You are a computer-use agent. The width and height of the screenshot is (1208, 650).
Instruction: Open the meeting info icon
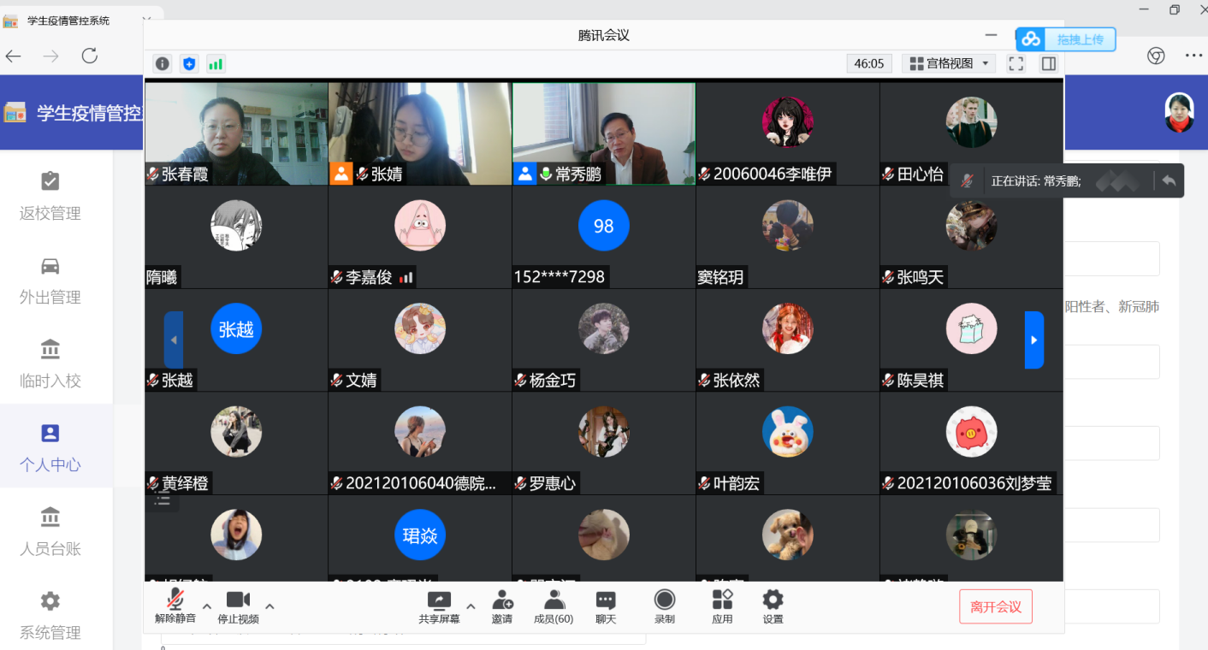163,63
